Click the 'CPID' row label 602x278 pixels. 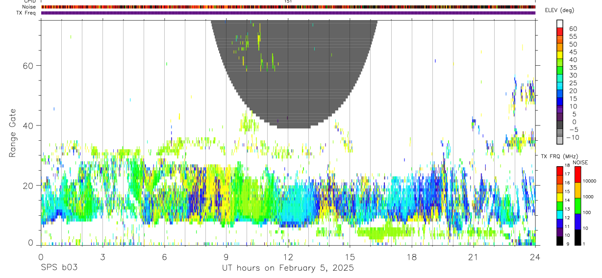click(x=29, y=1)
